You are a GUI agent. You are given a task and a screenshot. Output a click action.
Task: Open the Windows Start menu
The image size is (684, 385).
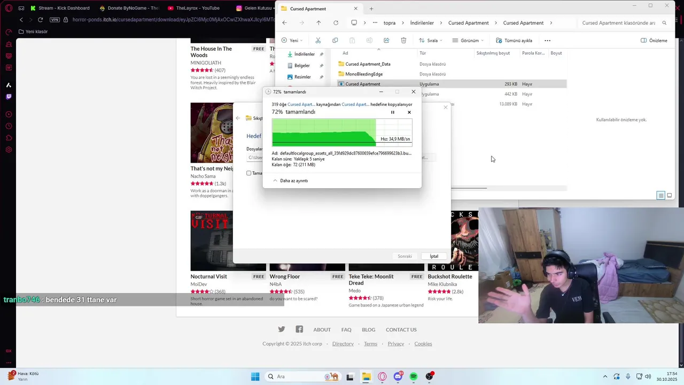click(x=255, y=376)
